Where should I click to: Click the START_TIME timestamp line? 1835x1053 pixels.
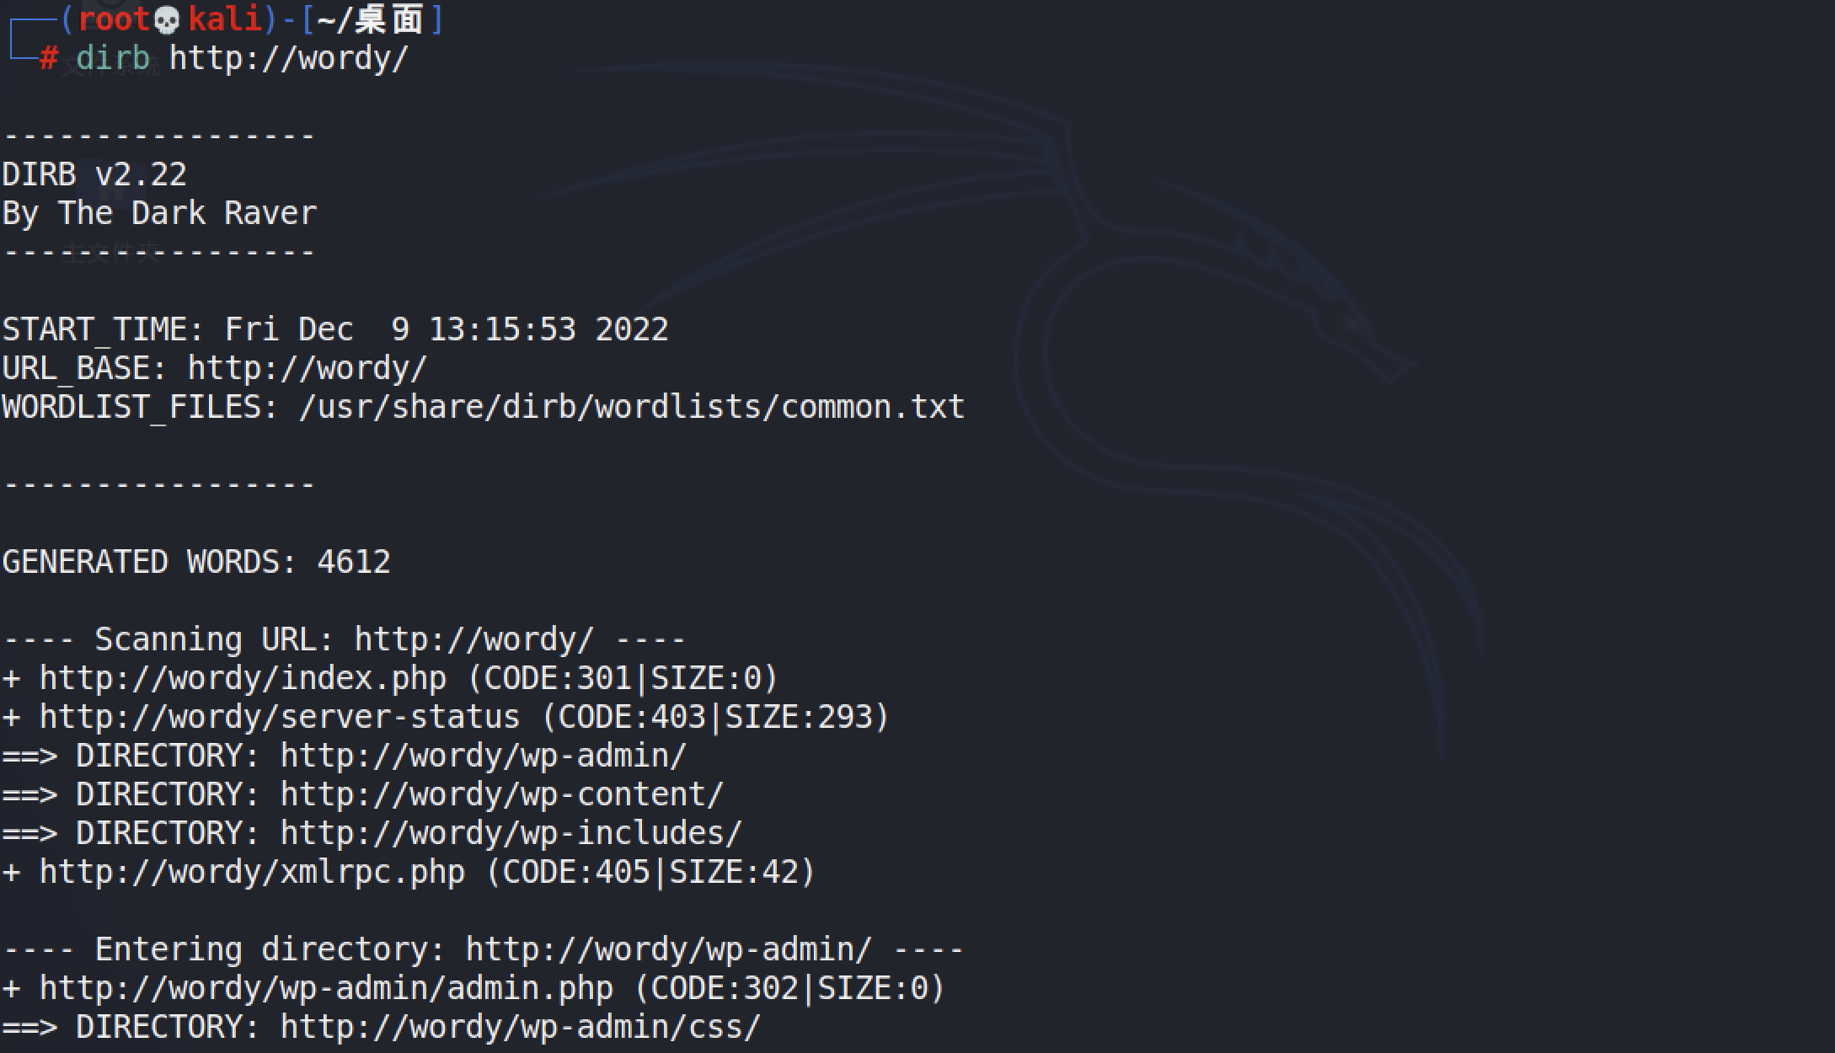click(335, 329)
